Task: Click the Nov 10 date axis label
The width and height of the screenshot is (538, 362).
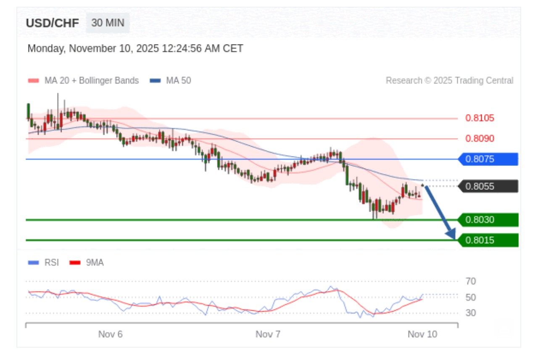Action: click(422, 334)
